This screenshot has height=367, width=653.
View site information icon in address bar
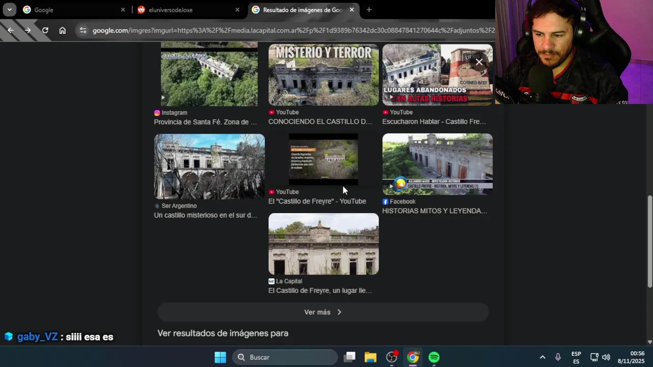pyautogui.click(x=83, y=31)
